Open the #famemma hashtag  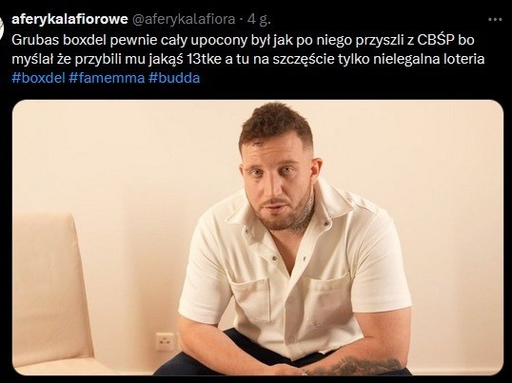coord(107,78)
